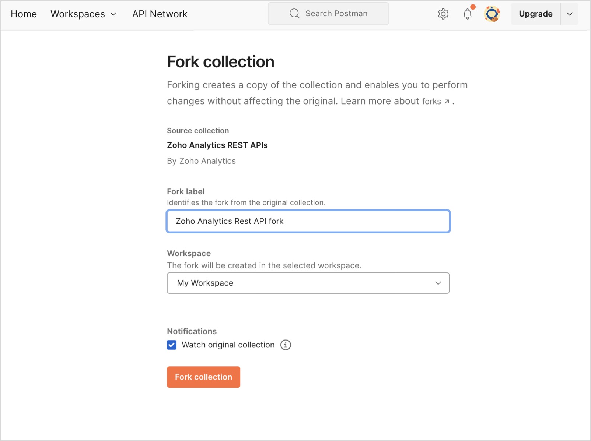Open the settings gear icon
591x441 pixels.
[x=443, y=14]
